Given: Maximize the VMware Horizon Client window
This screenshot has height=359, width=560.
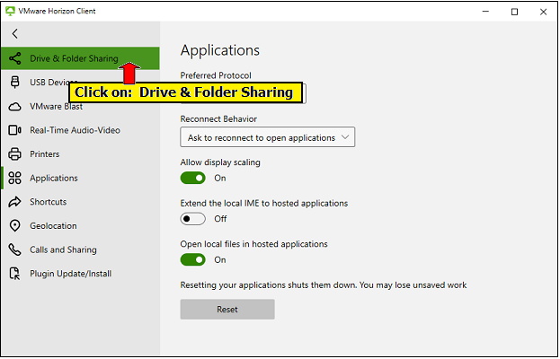Looking at the screenshot, I should tap(514, 12).
